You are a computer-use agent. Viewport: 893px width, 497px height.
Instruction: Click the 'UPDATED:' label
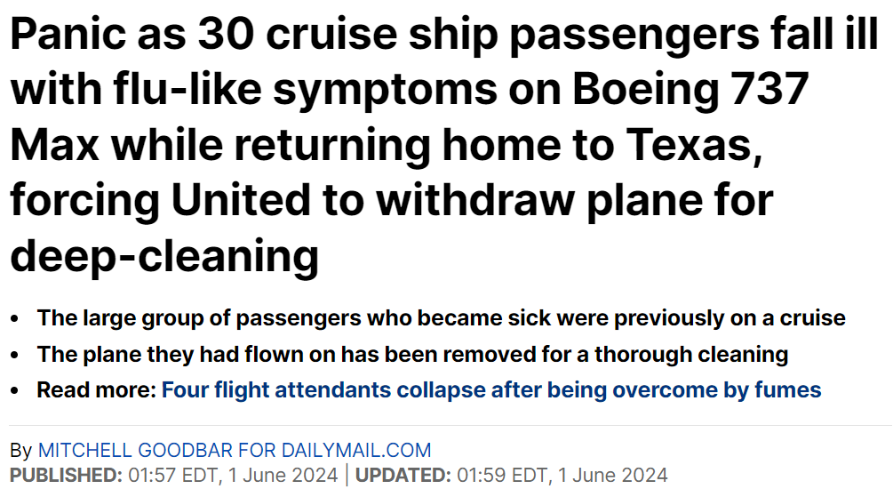point(402,475)
